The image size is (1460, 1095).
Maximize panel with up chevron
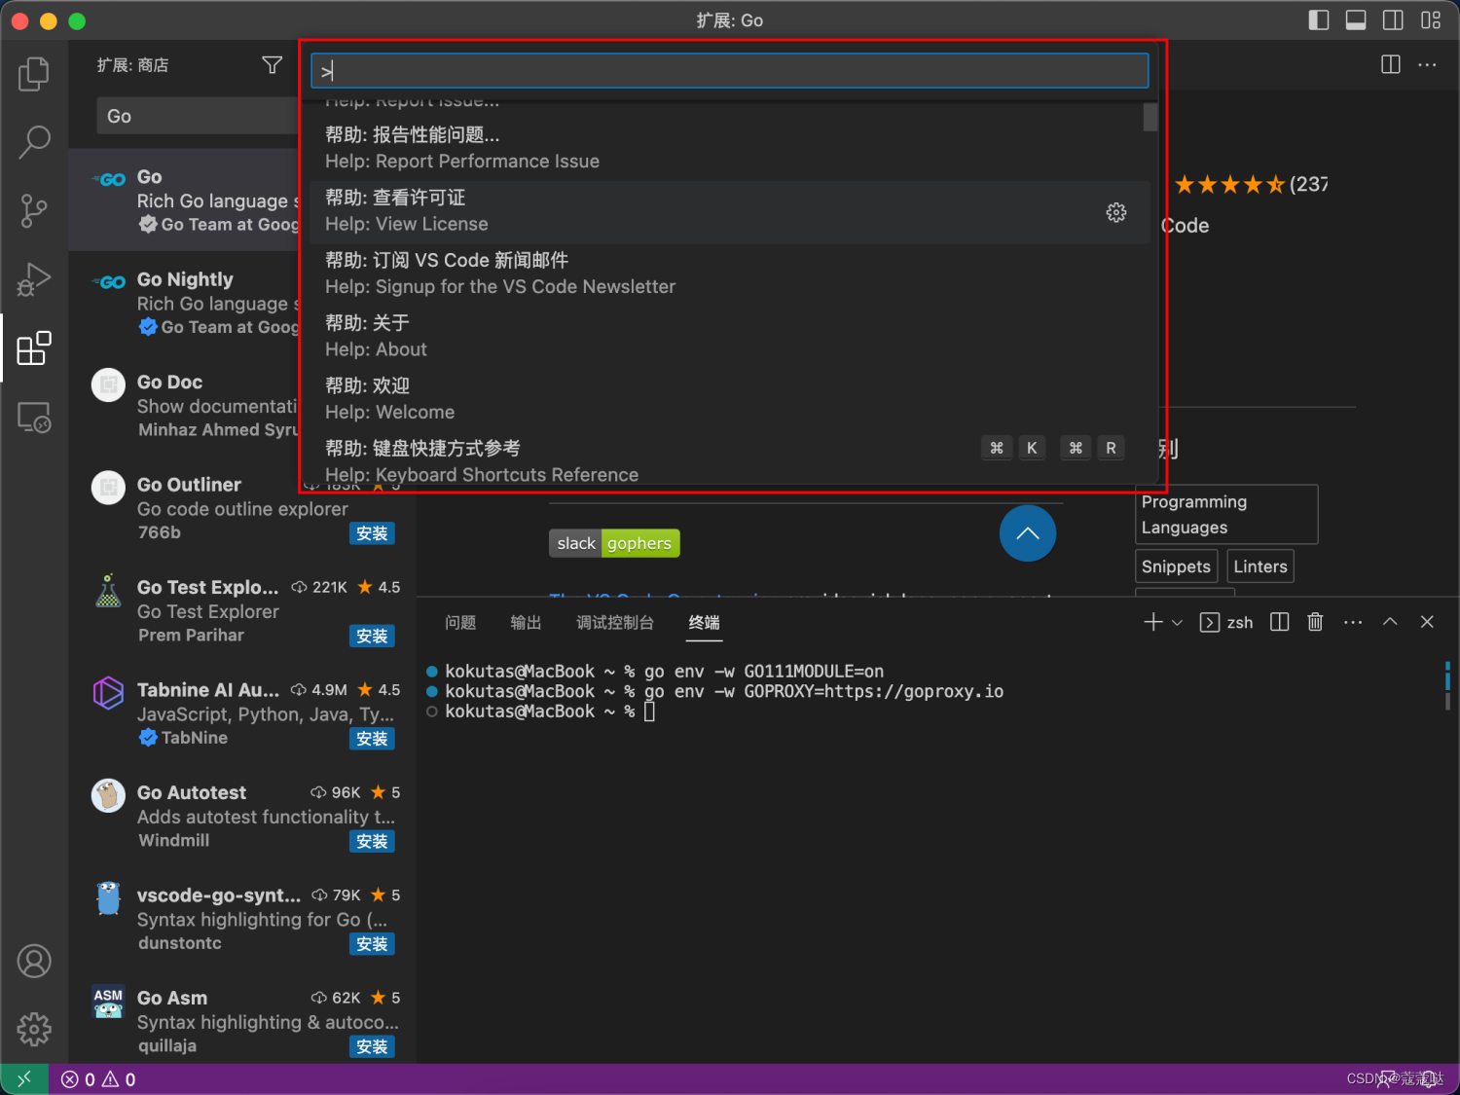pyautogui.click(x=1390, y=622)
